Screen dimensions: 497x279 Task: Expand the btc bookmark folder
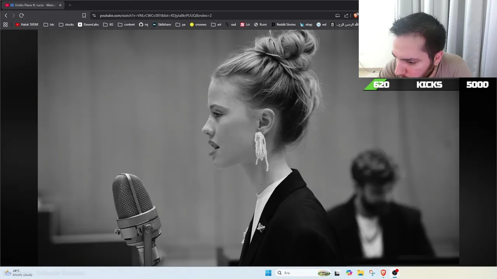[49, 24]
